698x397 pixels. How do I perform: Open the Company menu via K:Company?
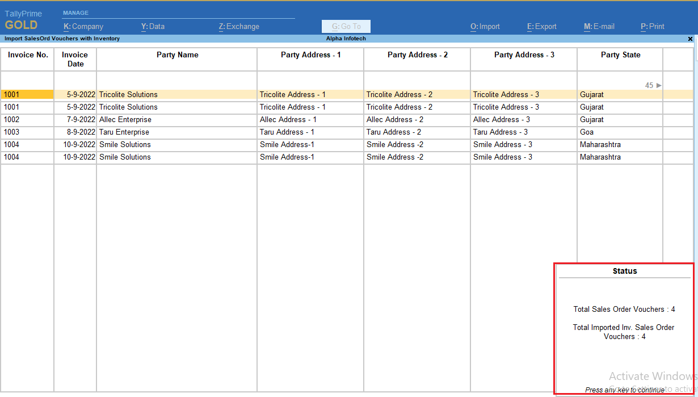coord(83,26)
